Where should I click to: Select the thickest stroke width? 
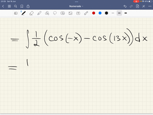(126, 13)
